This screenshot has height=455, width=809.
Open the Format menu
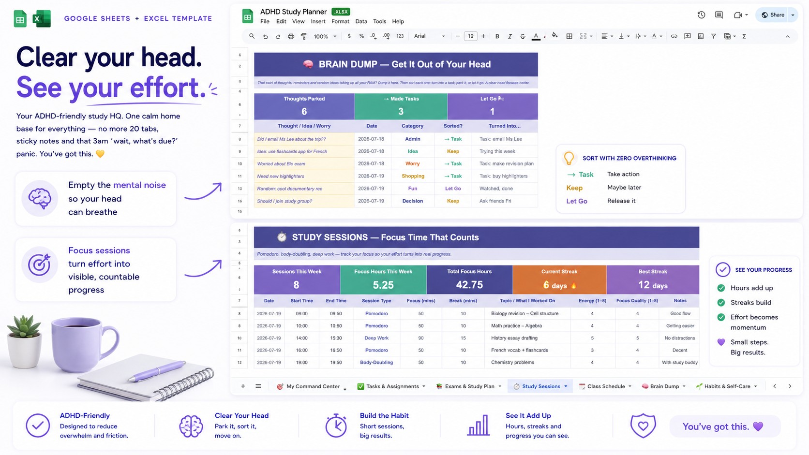click(x=340, y=21)
